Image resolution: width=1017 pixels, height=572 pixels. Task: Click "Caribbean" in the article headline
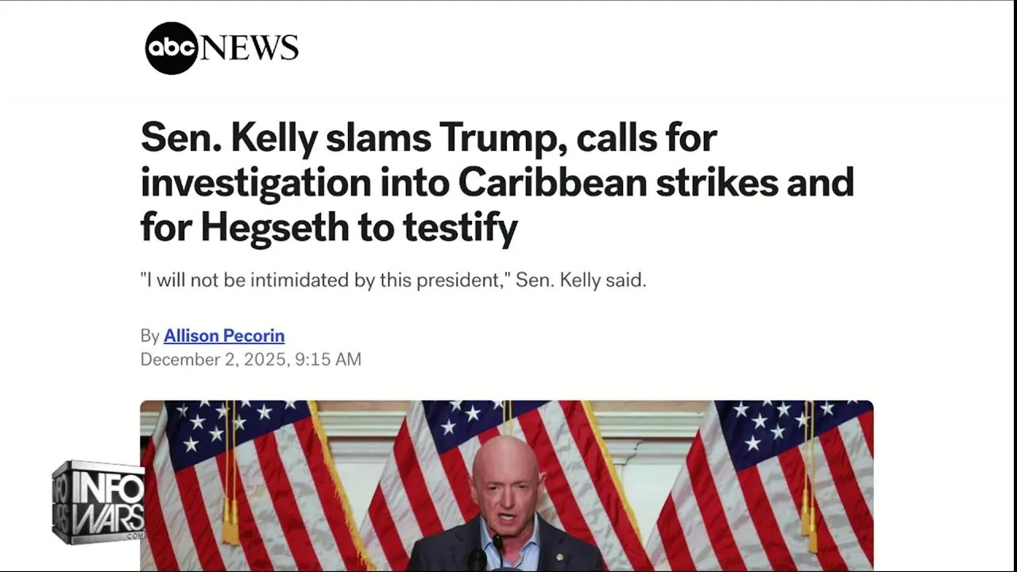[x=551, y=184]
